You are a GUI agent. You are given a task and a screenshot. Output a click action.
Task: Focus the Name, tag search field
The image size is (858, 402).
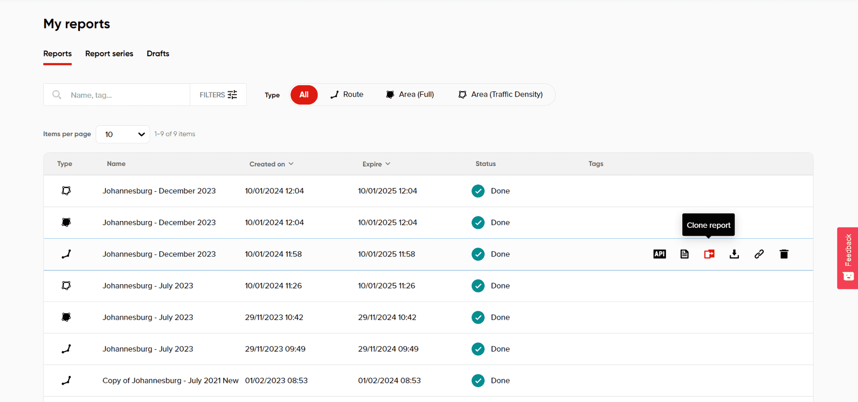126,95
